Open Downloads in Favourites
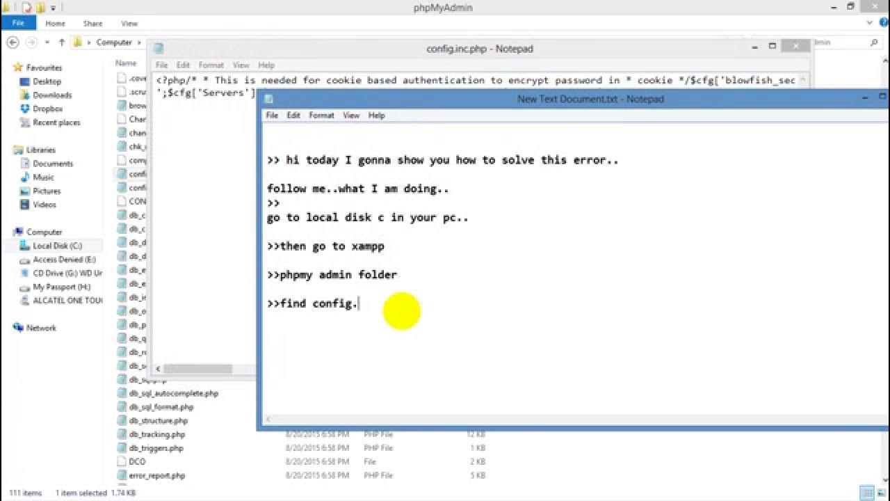The height and width of the screenshot is (501, 890). pyautogui.click(x=52, y=95)
